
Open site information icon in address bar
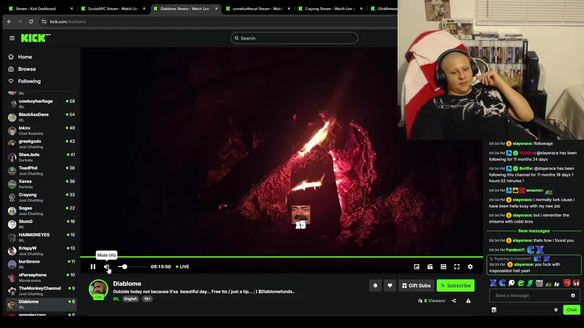coord(44,21)
